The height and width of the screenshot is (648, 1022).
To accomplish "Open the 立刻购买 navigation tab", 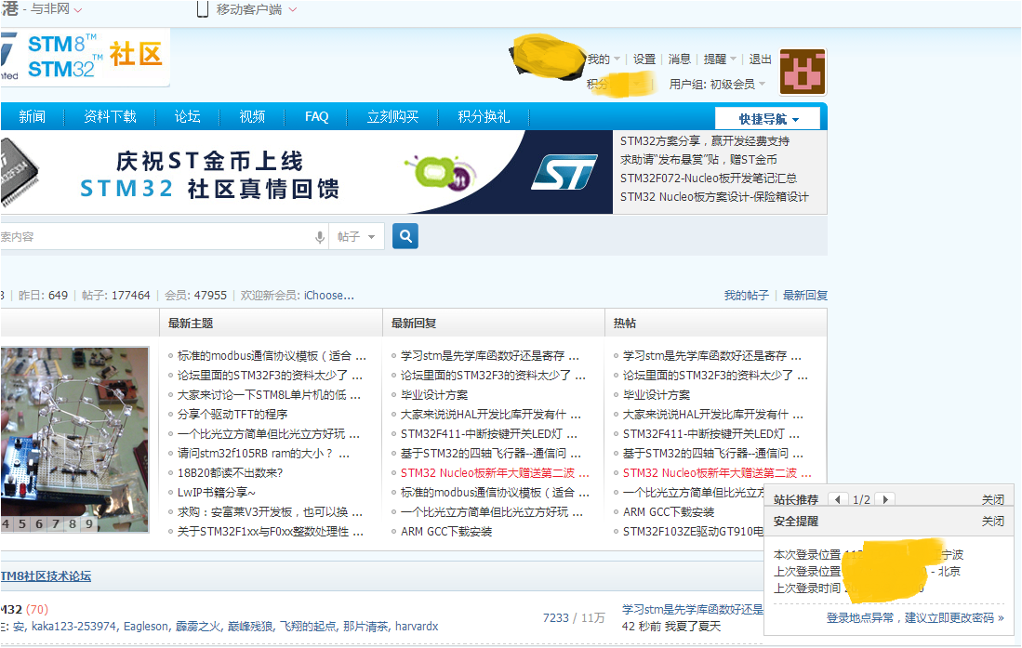I will 392,117.
